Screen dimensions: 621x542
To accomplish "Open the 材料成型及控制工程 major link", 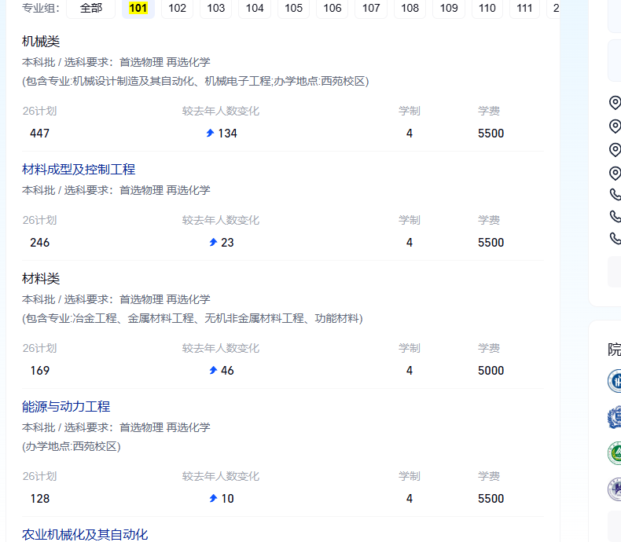I will [x=79, y=170].
